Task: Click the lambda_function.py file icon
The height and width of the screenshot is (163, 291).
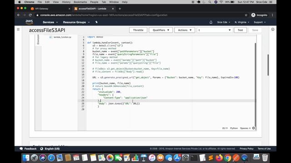Action: (50, 37)
